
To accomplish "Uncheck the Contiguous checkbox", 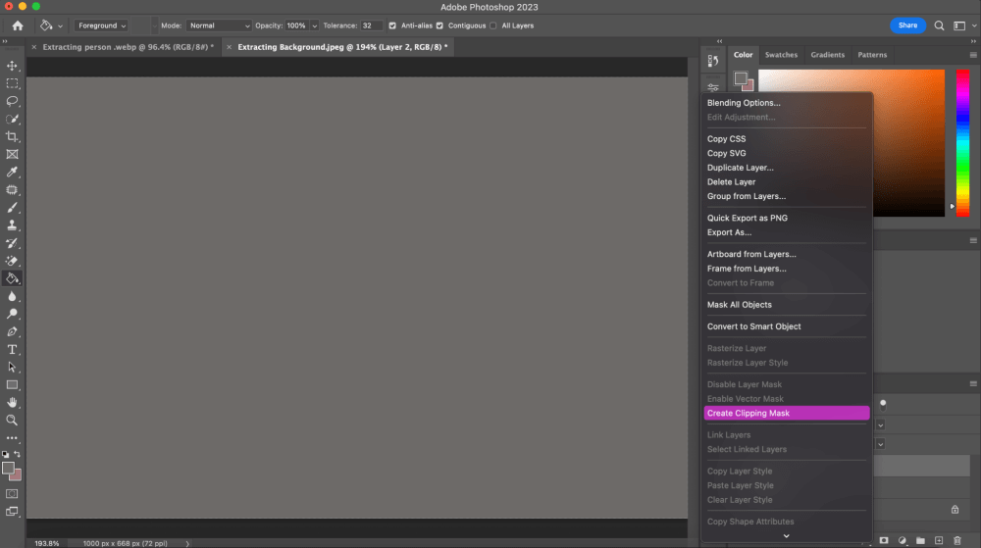I will point(439,25).
